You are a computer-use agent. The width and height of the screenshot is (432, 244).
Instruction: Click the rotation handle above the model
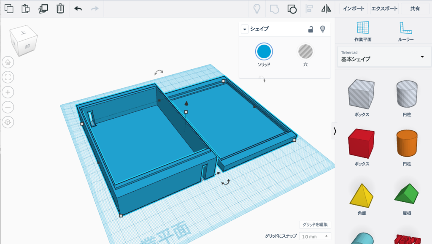[x=159, y=73]
